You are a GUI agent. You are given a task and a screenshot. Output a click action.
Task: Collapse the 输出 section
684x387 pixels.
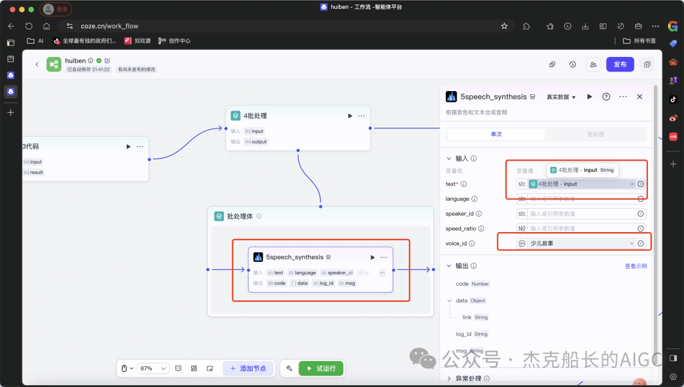click(x=449, y=266)
